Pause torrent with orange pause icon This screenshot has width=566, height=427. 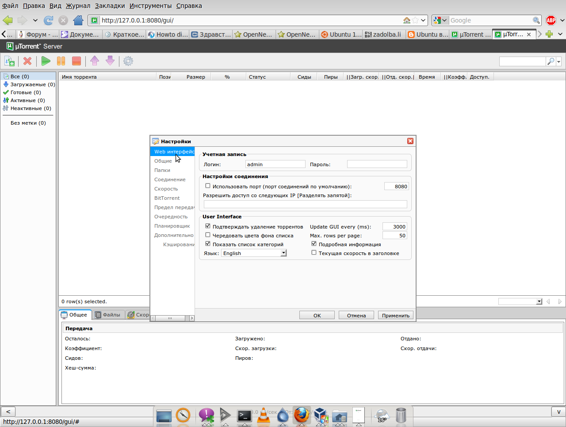[61, 61]
